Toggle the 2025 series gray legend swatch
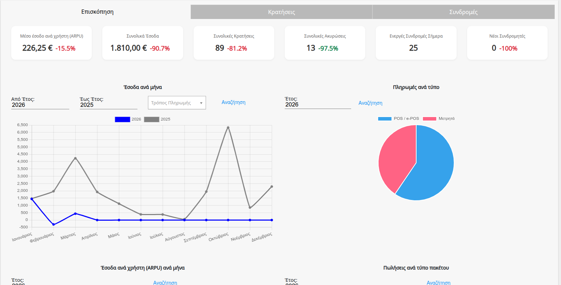The height and width of the screenshot is (285, 561). [x=151, y=119]
